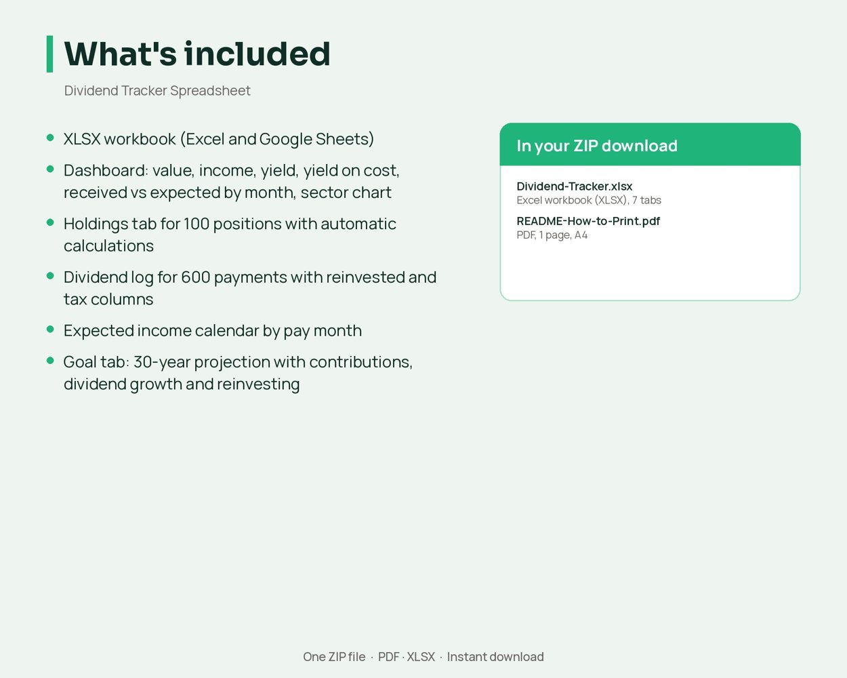The width and height of the screenshot is (847, 678).
Task: Open the README-How-to-Print.pdf file entry
Action: click(588, 221)
